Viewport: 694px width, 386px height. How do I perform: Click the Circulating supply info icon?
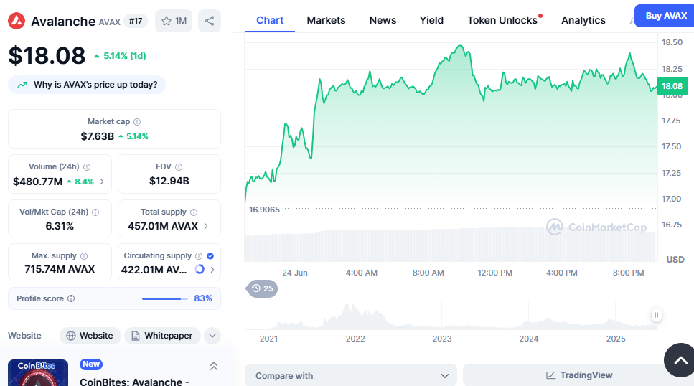(199, 256)
